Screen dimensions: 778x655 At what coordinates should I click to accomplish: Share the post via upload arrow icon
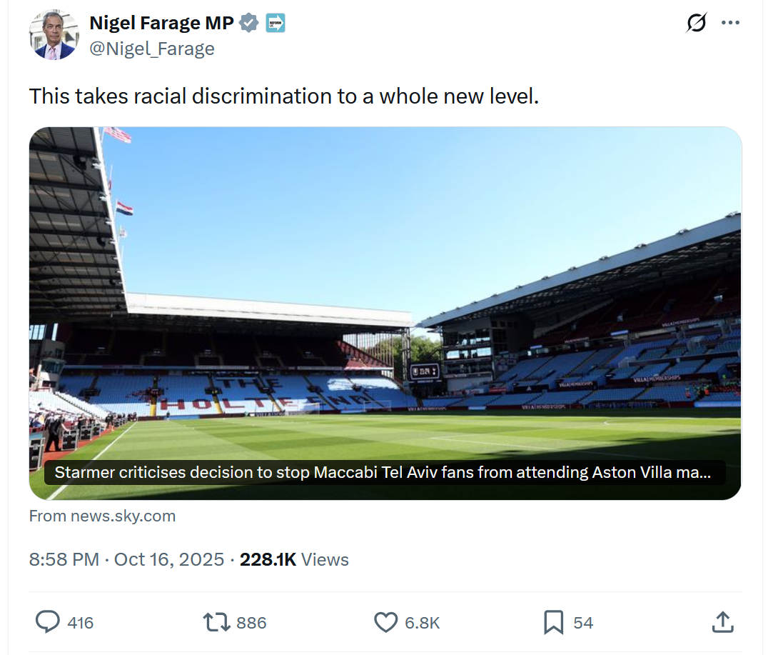pyautogui.click(x=722, y=622)
